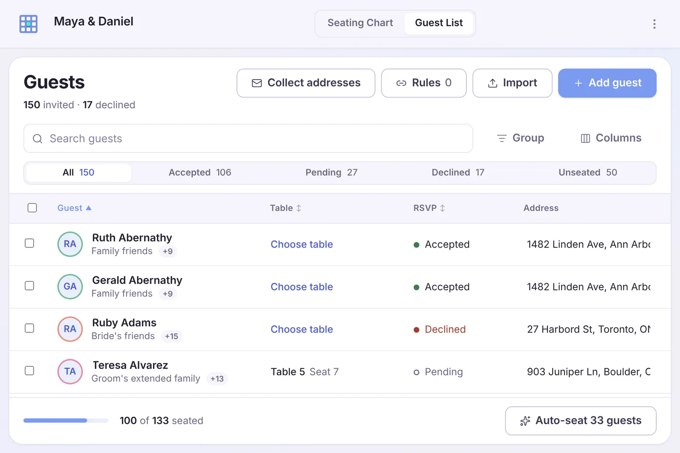
Task: Click the Add guest button
Action: [607, 83]
